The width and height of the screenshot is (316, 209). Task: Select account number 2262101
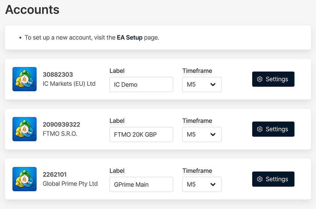[x=55, y=174]
